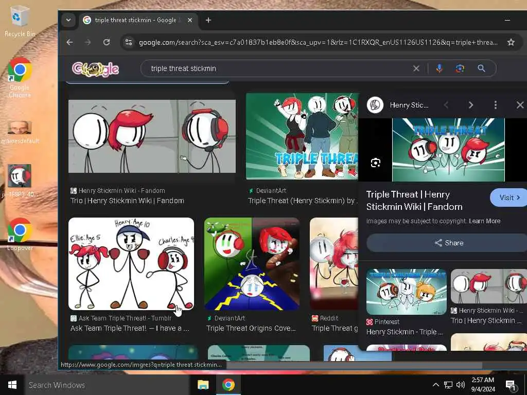Open the Reddit Triple Threat thumbnail
Image resolution: width=527 pixels, height=395 pixels.
point(333,264)
